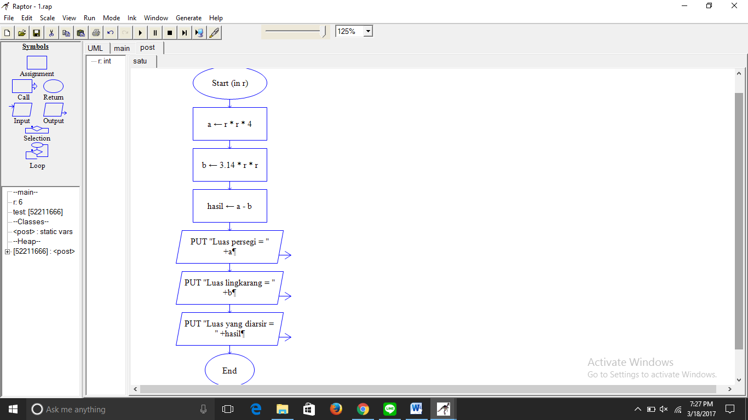The width and height of the screenshot is (748, 420).
Task: Select the End oval
Action: [230, 370]
